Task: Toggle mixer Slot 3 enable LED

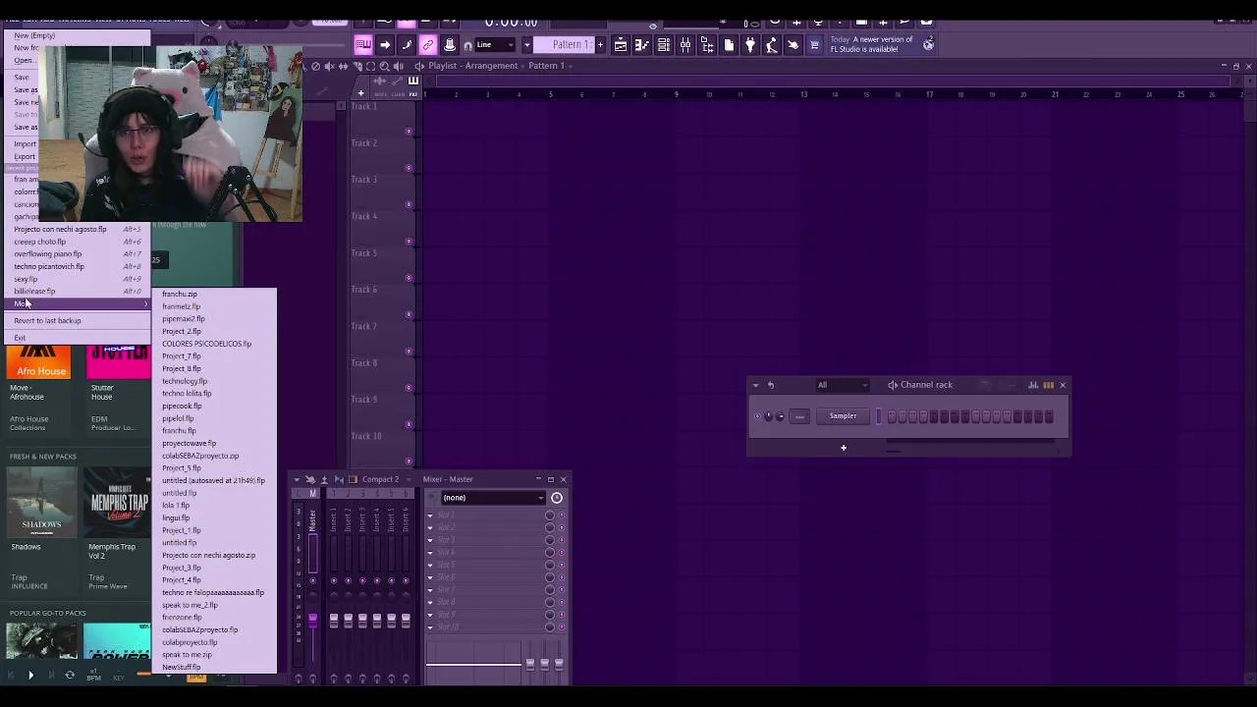Action: point(562,540)
